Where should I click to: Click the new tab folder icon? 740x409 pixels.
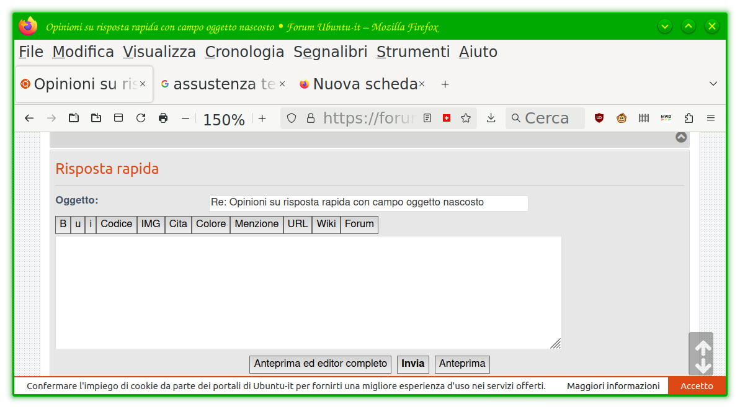tap(74, 118)
